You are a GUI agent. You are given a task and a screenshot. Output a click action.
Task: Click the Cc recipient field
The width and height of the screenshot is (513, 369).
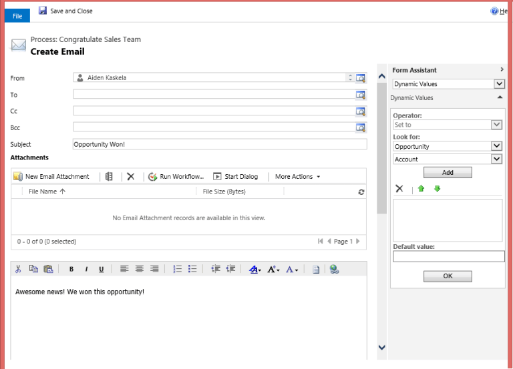214,111
